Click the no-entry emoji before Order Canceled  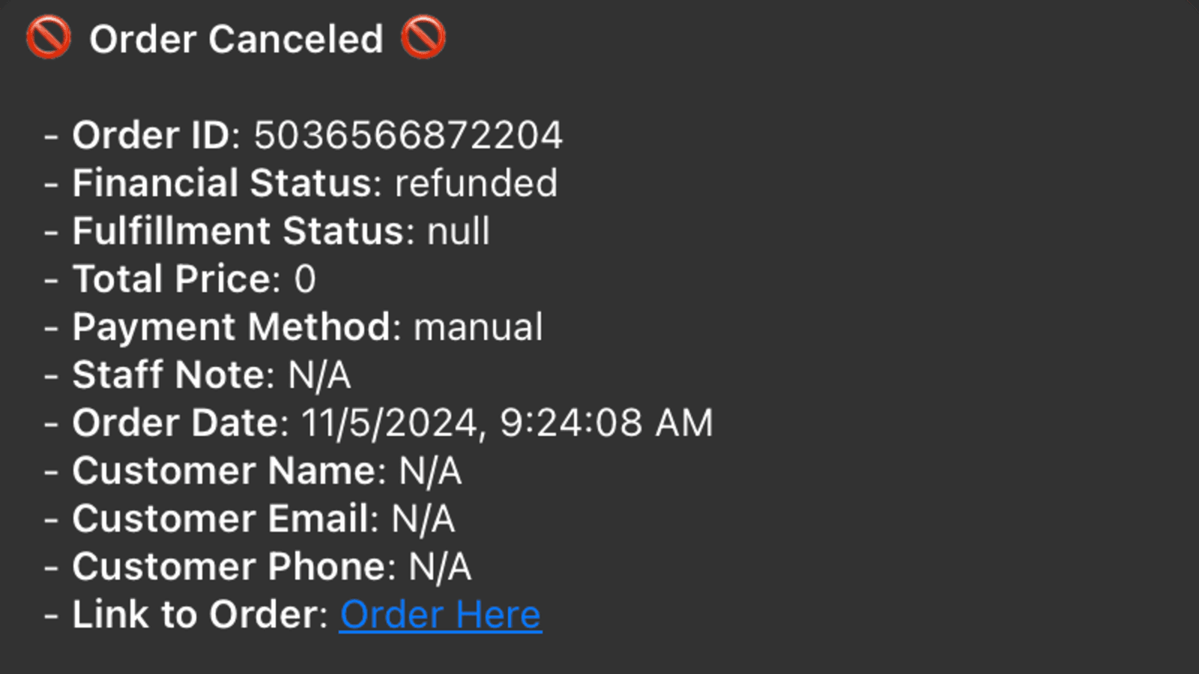[x=48, y=38]
